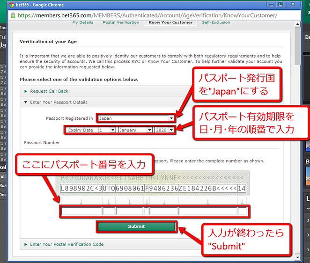Click the page scrollbar up arrow
Screen dimensions: 310x263
coord(297,24)
